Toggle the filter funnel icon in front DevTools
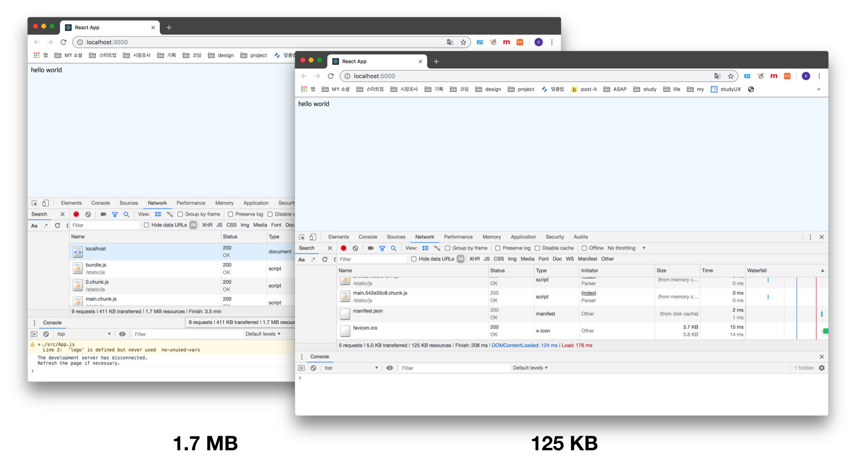 [382, 248]
